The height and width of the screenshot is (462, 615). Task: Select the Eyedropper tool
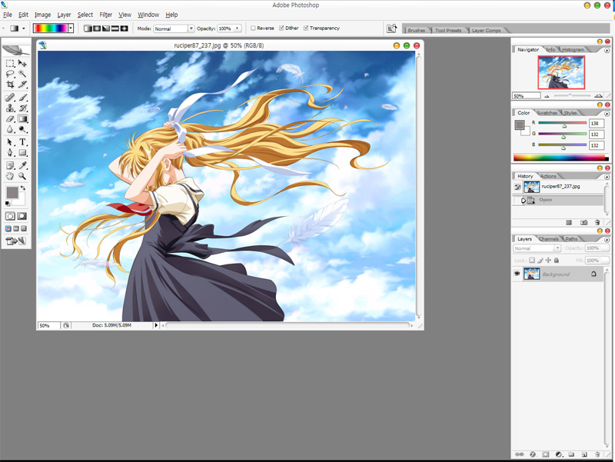pos(22,165)
